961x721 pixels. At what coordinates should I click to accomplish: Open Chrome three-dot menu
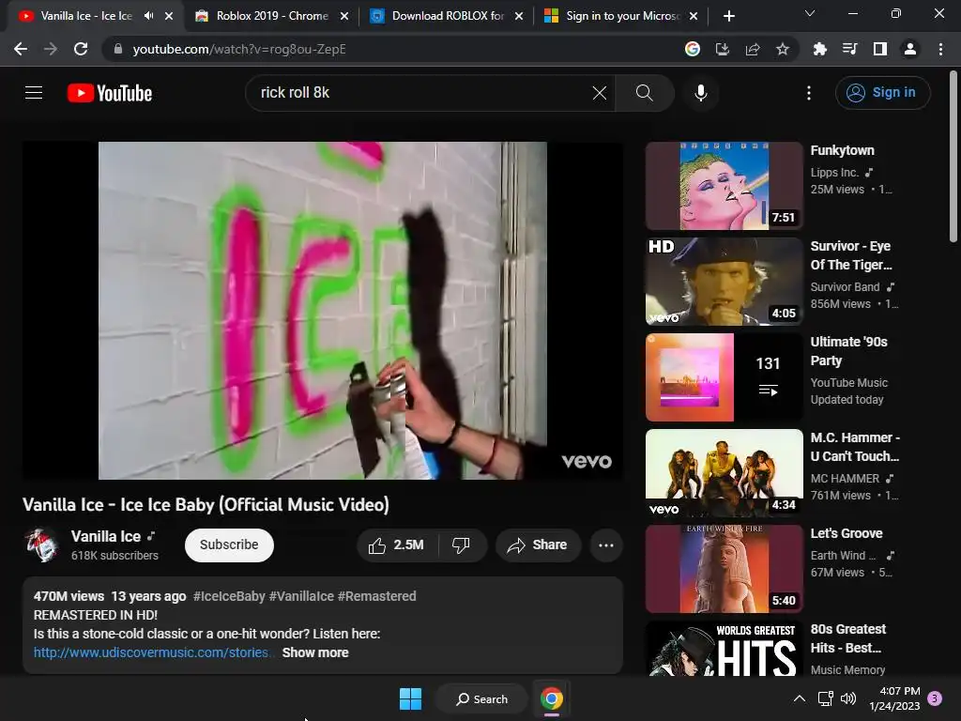[x=940, y=49]
